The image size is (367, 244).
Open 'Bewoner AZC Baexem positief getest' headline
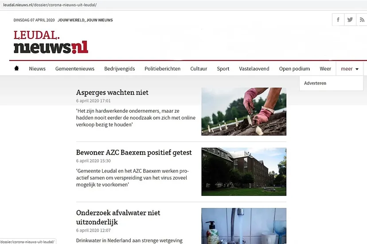click(x=134, y=152)
